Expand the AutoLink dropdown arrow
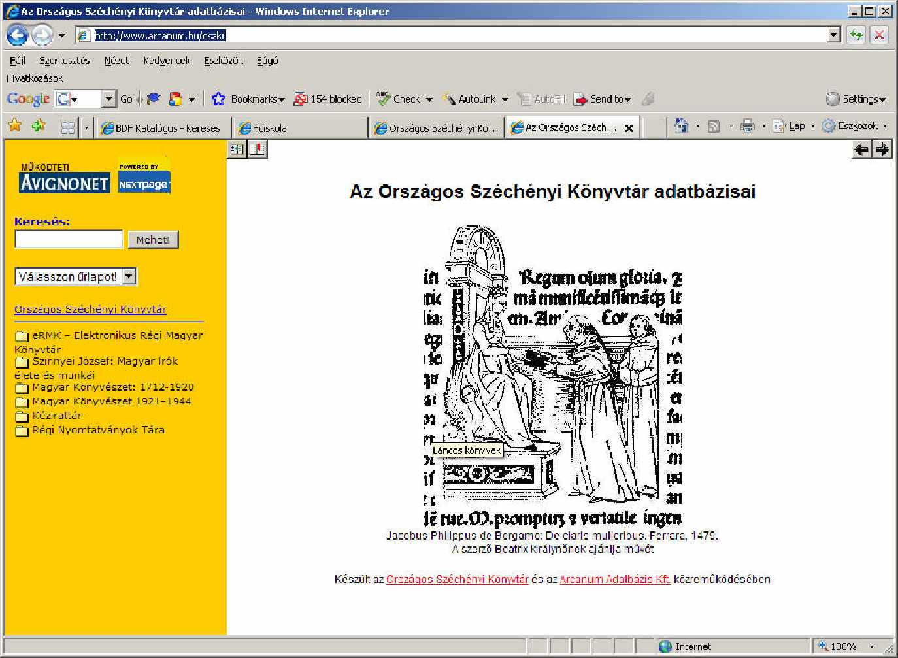The height and width of the screenshot is (658, 898). (505, 99)
